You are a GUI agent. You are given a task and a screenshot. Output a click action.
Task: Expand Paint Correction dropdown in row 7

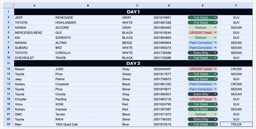click(215, 43)
